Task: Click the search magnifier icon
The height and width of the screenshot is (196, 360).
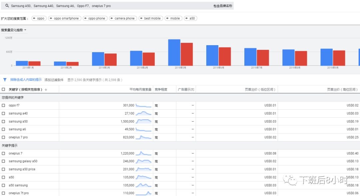Action: (x=7, y=6)
